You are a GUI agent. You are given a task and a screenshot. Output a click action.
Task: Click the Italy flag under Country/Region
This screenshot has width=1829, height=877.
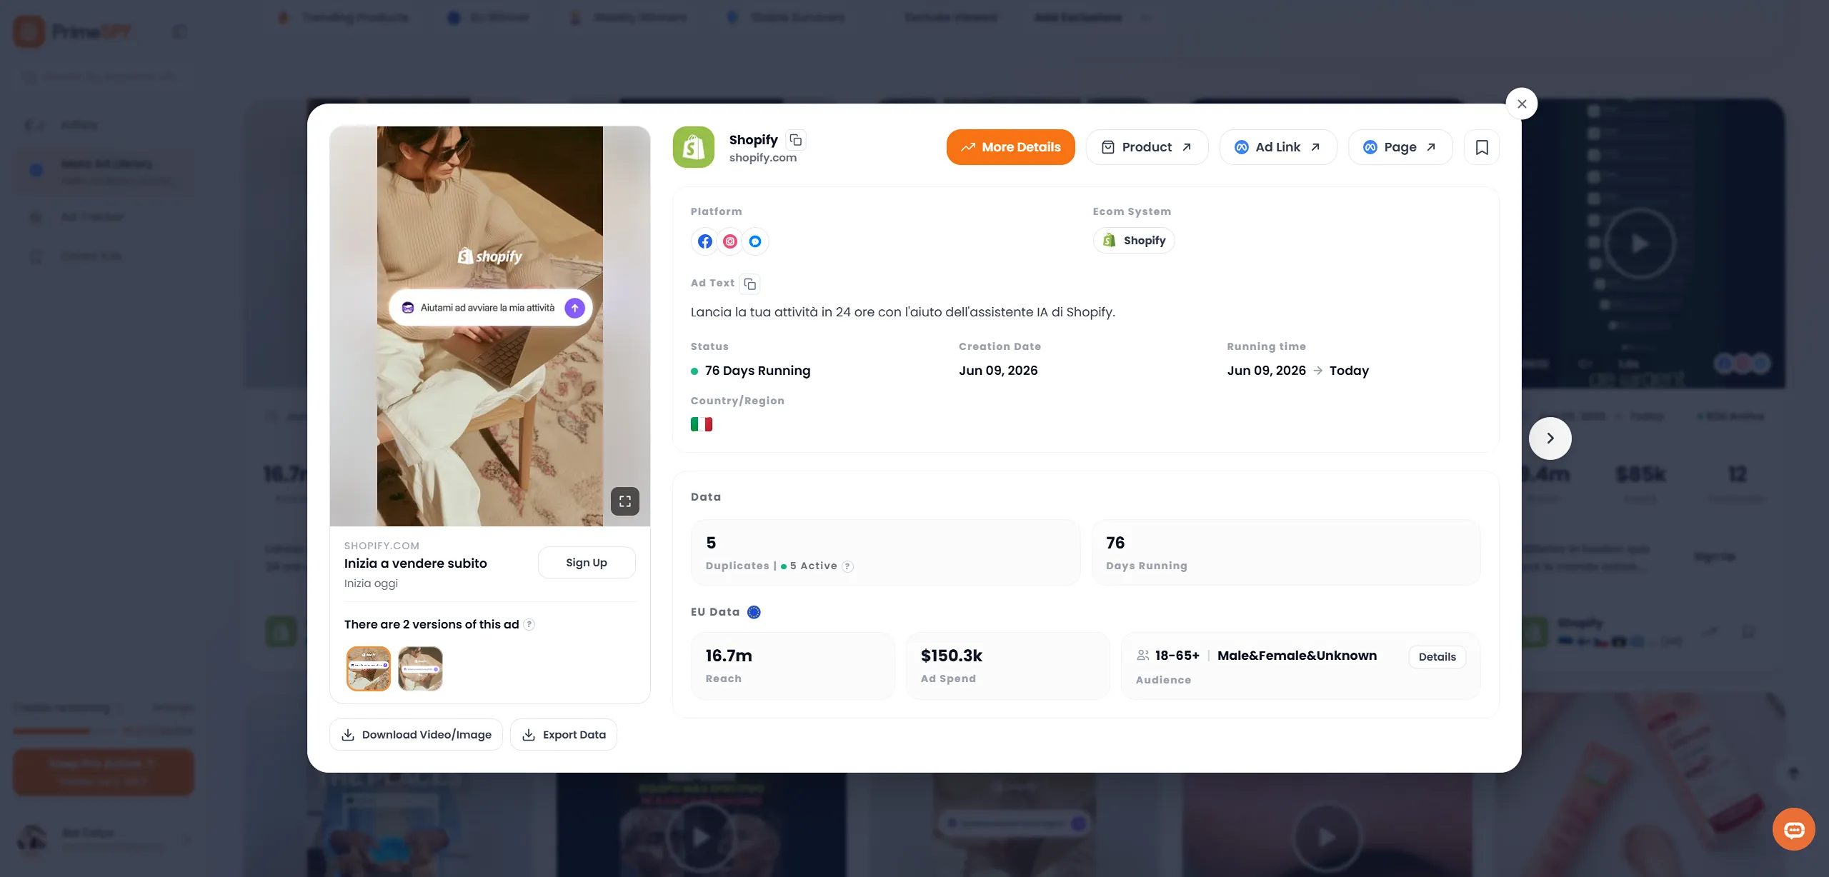coord(701,424)
